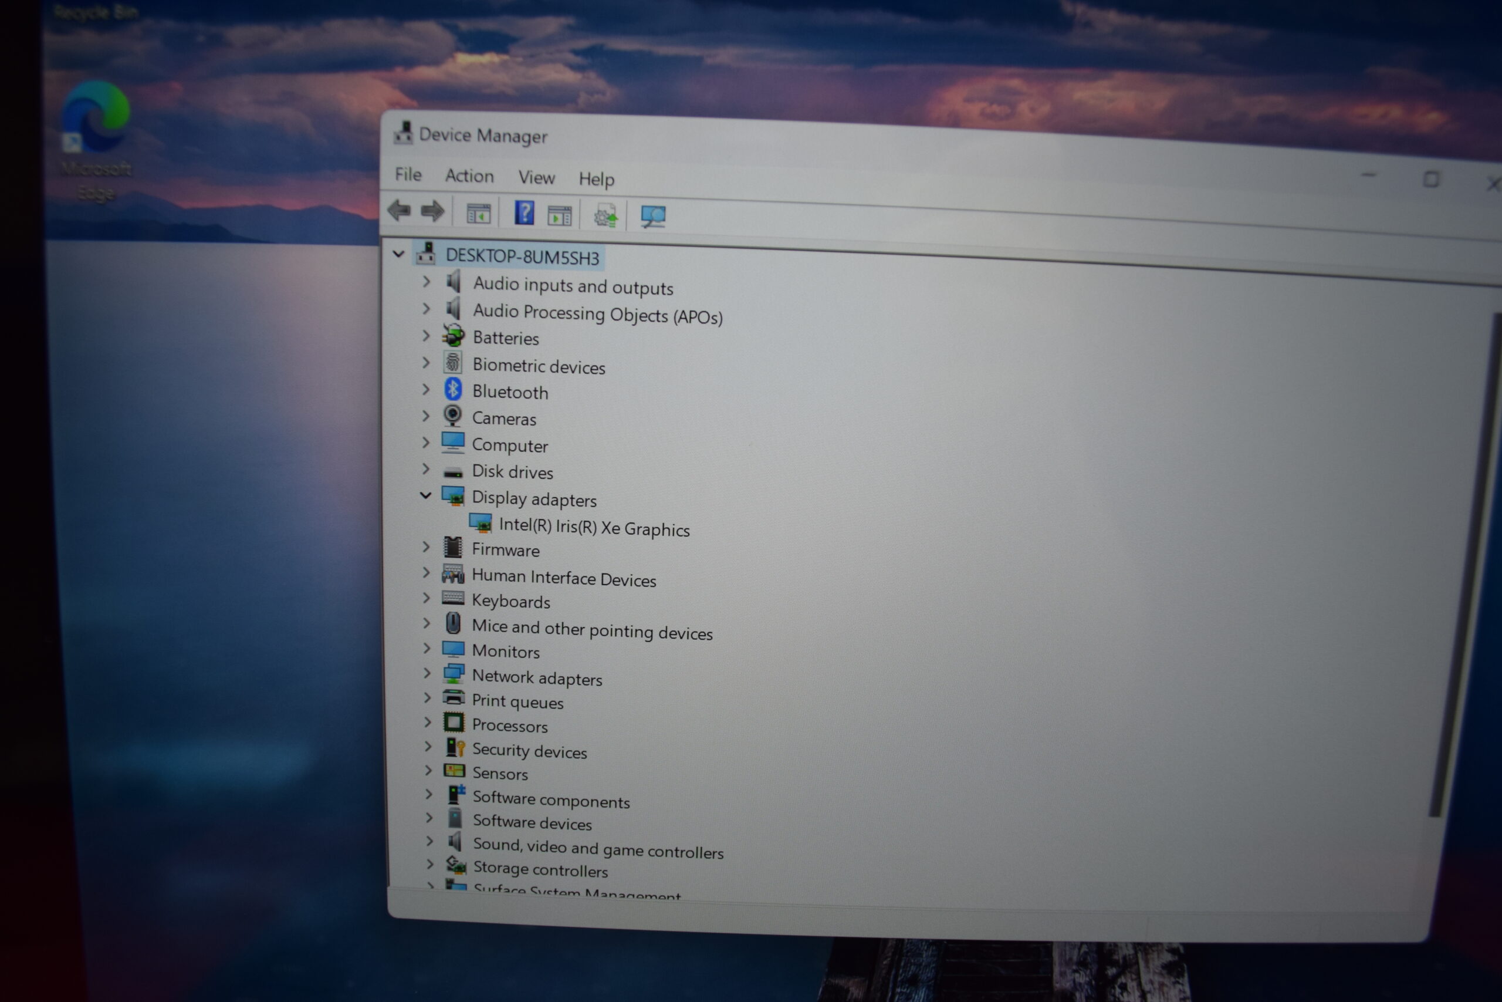Screen dimensions: 1502x1002
Task: Open Microsoft Edge desktop shortcut
Action: click(96, 141)
